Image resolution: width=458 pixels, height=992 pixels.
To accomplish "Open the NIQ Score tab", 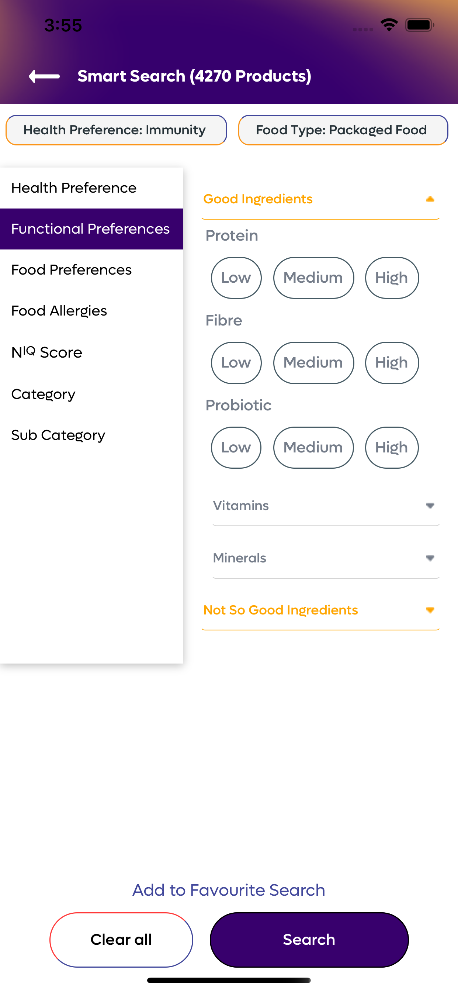I will point(91,352).
